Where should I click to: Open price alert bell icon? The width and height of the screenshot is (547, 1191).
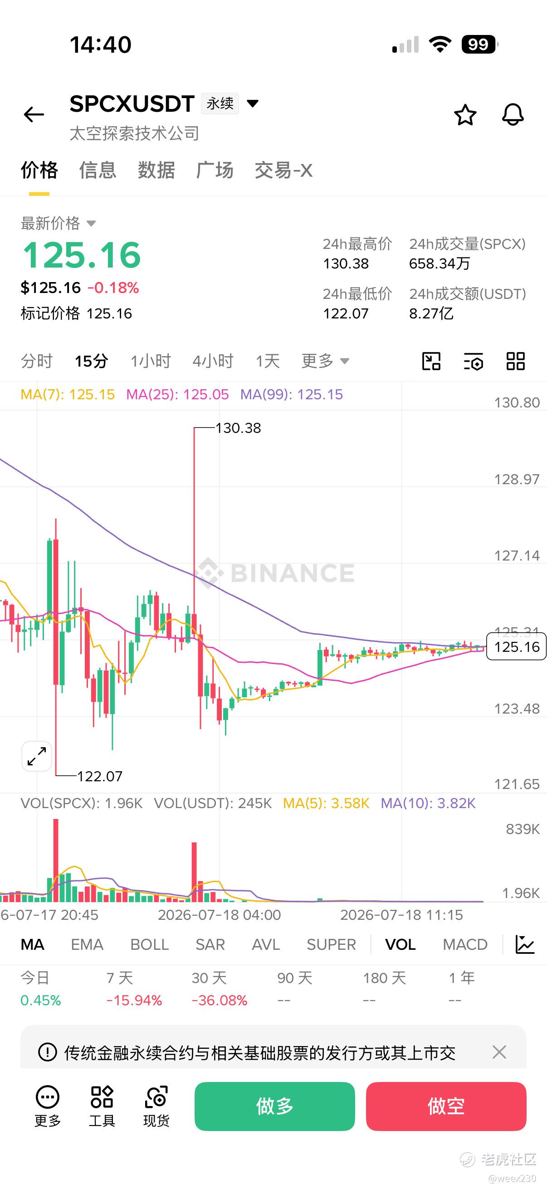513,114
